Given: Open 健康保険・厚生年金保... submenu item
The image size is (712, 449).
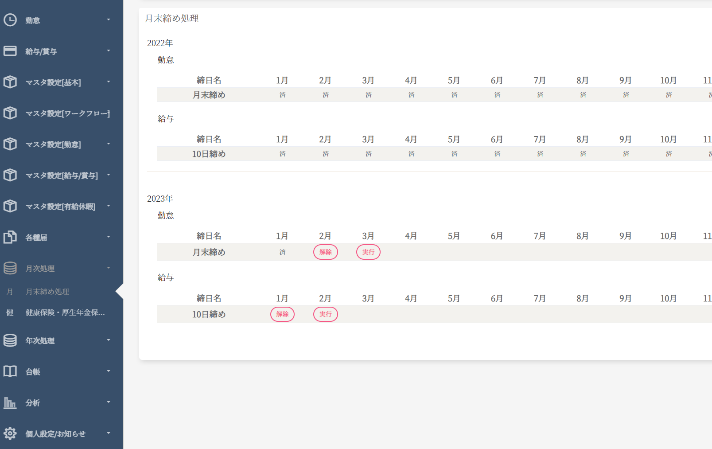Looking at the screenshot, I should pos(65,312).
